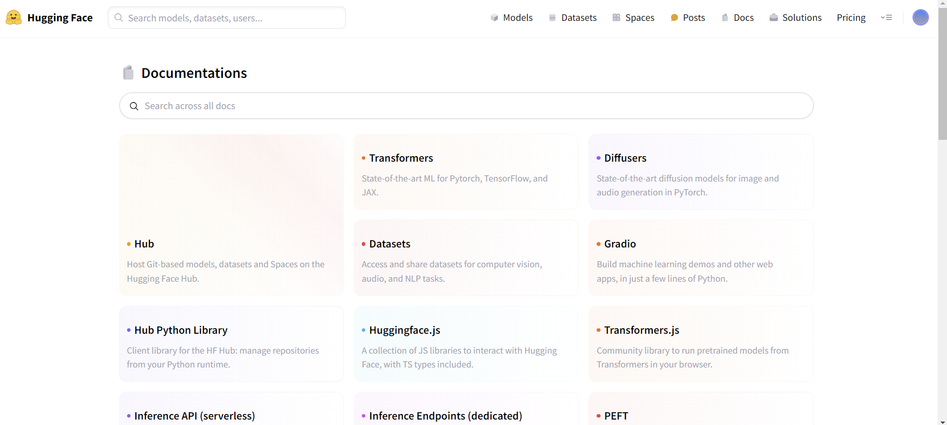Click the magnifier icon in top search
This screenshot has width=947, height=425.
click(x=119, y=18)
